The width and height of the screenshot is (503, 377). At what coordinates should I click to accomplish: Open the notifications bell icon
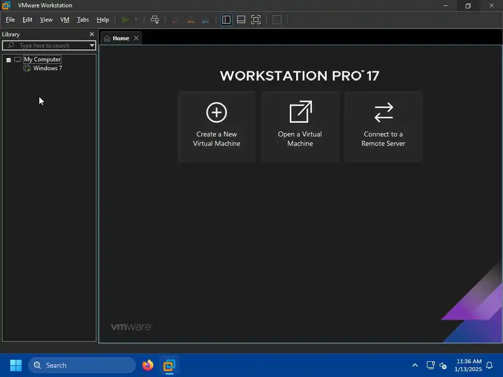click(489, 365)
